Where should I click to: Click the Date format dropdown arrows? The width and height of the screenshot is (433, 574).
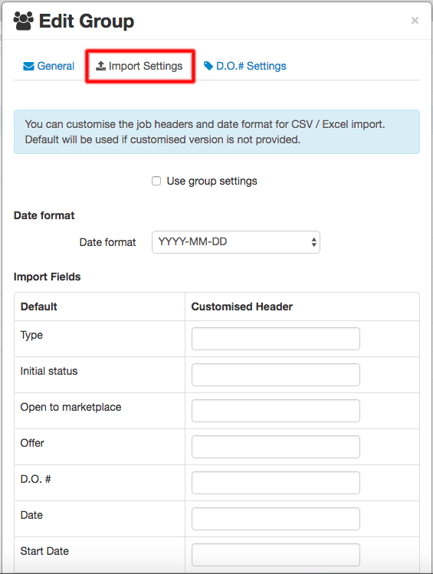[x=313, y=242]
